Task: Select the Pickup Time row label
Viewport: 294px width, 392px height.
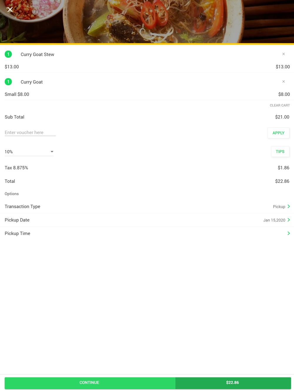Action: tap(17, 233)
